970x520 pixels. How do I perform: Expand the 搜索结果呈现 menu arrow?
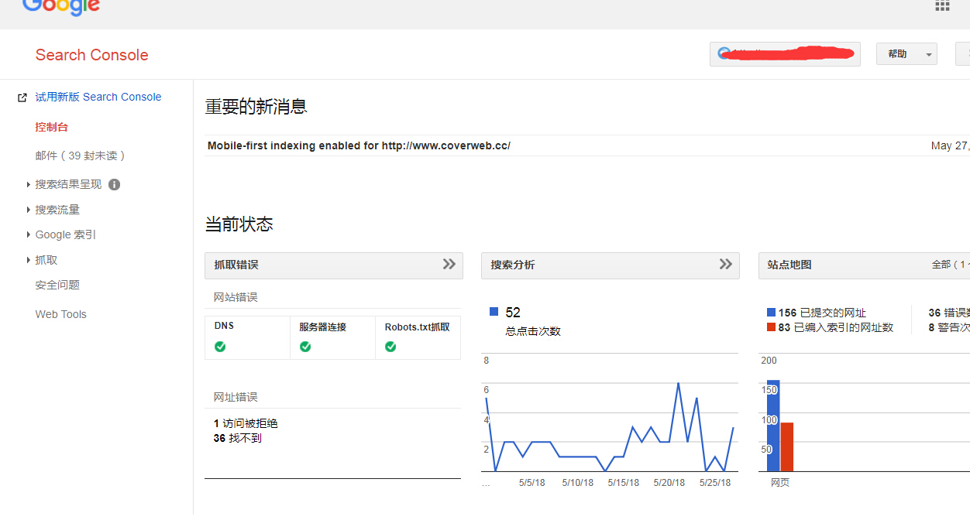[x=29, y=184]
